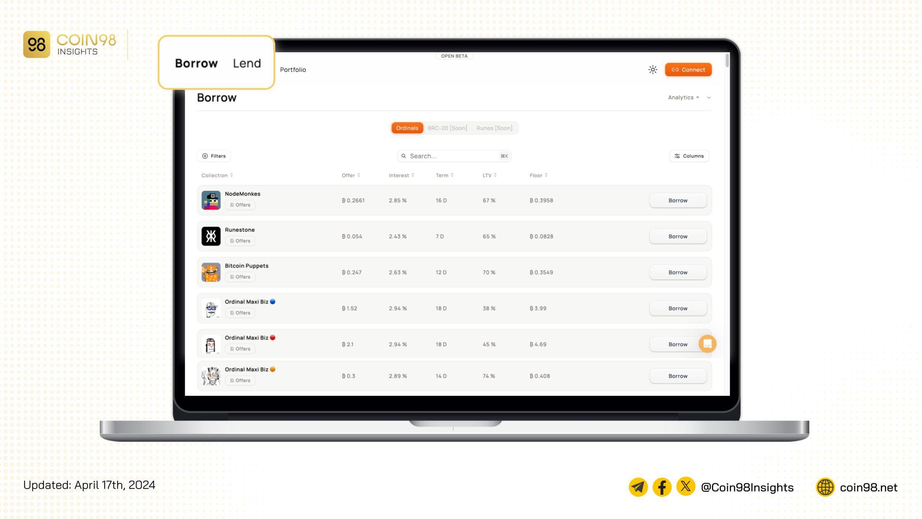Click the NodeMonkes collection icon
This screenshot has height=519, width=922.
[211, 200]
